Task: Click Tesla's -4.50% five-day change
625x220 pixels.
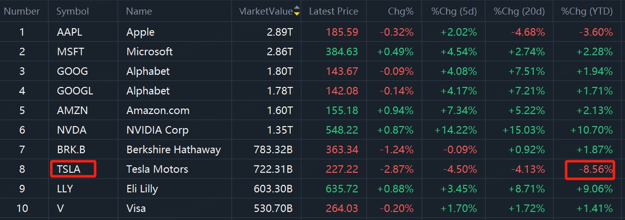Action: pyautogui.click(x=460, y=169)
